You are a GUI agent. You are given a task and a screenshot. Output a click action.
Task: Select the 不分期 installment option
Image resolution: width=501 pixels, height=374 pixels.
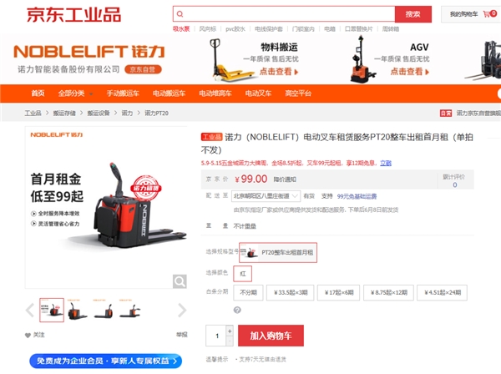(248, 292)
